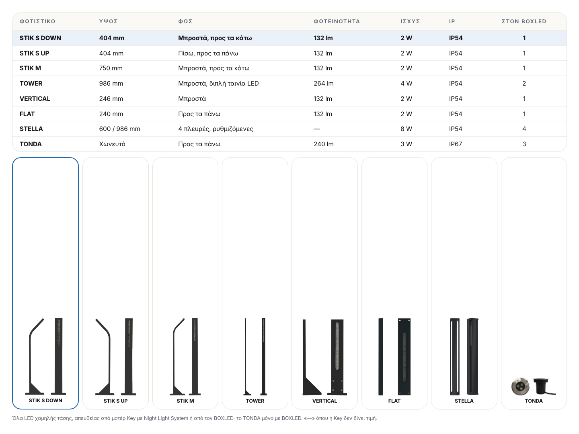Click the FLAT table row name
This screenshot has width=579, height=434.
click(27, 114)
